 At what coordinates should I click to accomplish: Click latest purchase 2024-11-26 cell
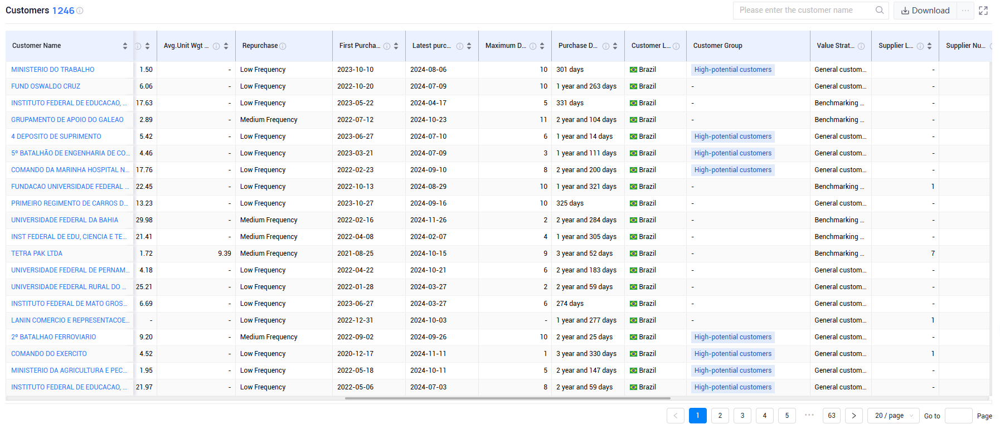tap(428, 220)
